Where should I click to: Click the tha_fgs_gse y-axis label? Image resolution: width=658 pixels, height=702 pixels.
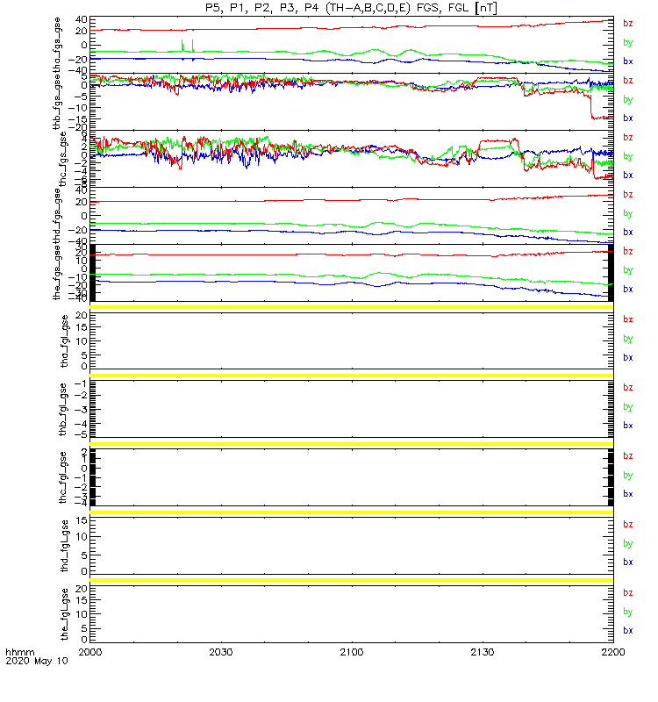point(57,46)
